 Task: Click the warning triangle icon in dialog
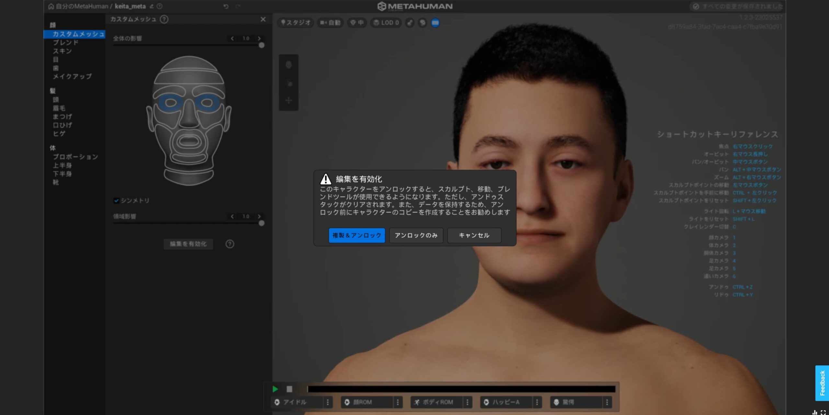tap(326, 179)
